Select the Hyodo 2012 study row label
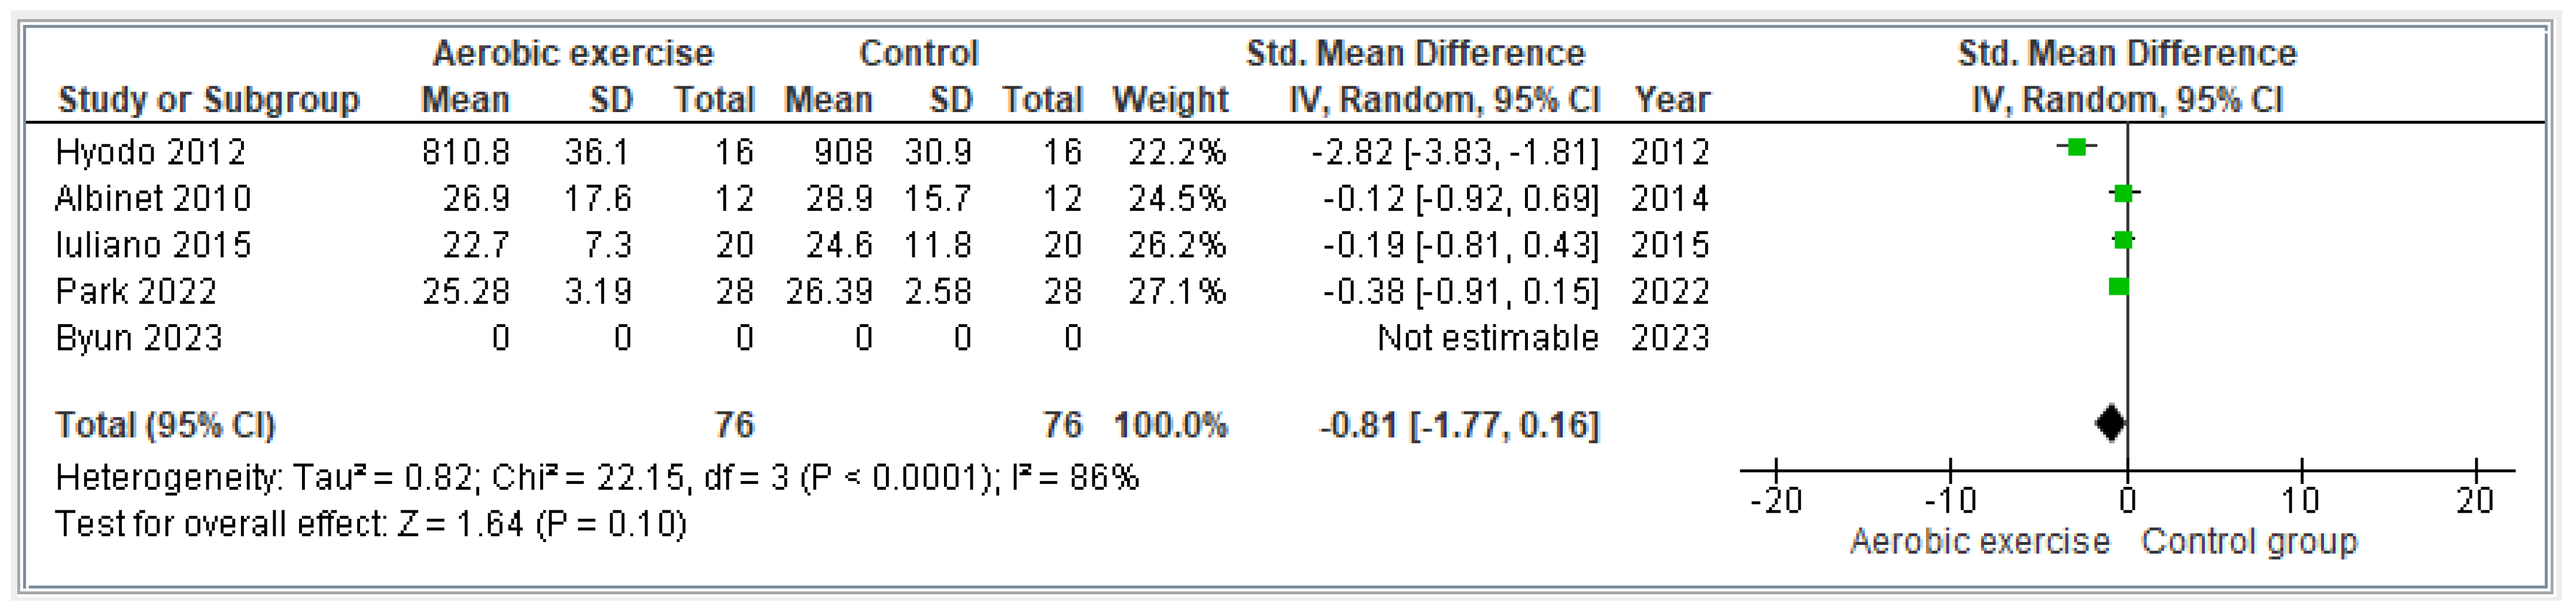2576x611 pixels. coord(150,152)
